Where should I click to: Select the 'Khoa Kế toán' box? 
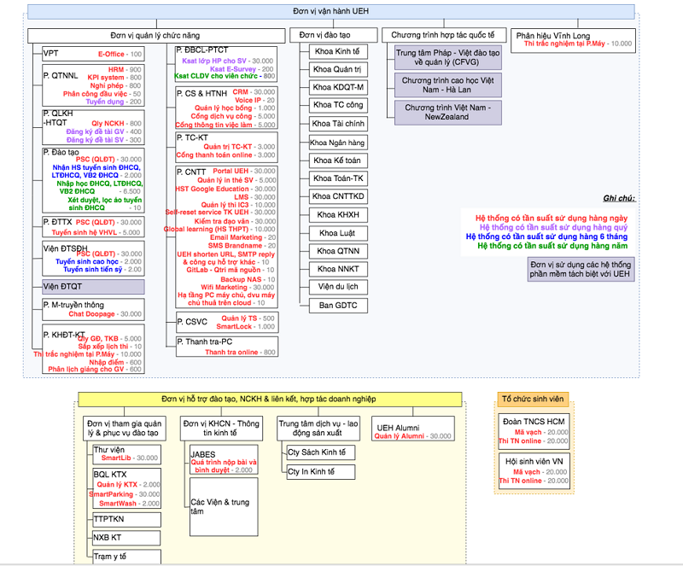[x=338, y=160]
